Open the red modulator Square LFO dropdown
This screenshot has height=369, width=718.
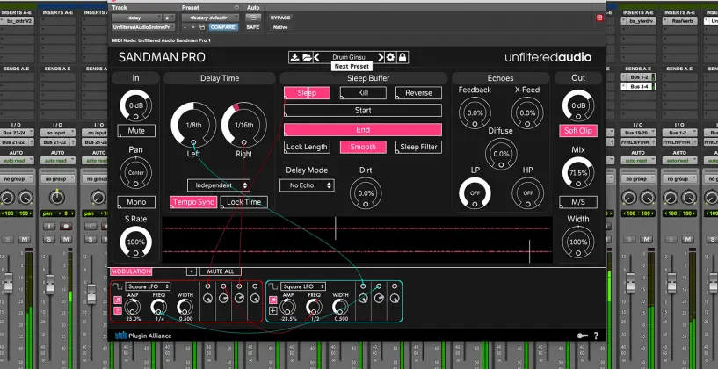coord(148,286)
